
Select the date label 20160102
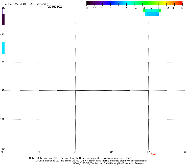pos(55,7)
